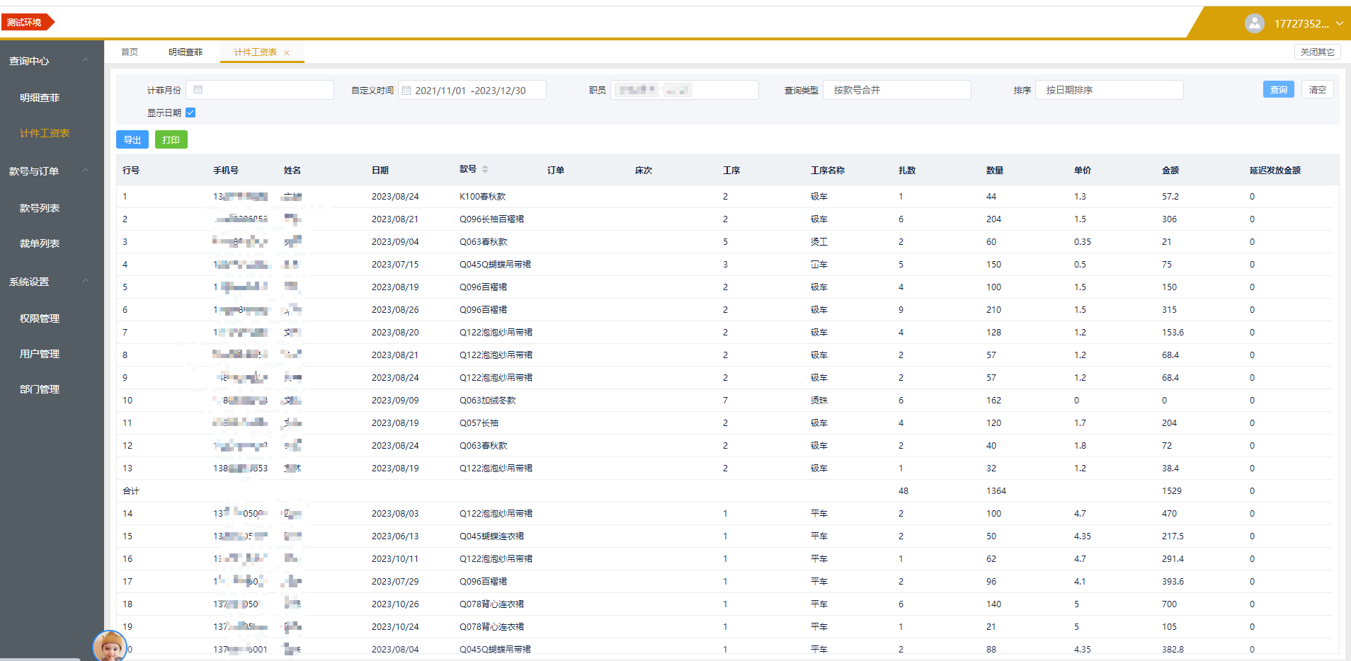Click the blue 查询 button
The width and height of the screenshot is (1351, 661).
point(1278,89)
